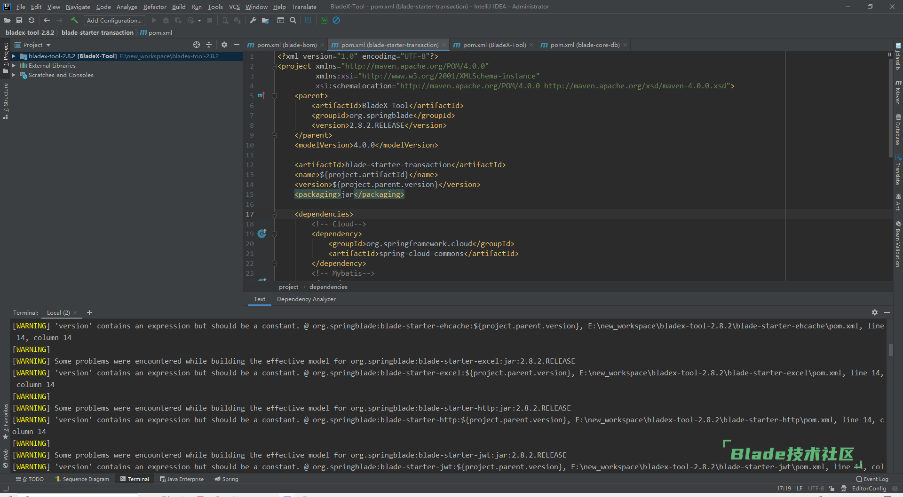Switch to the Dependency Analyzer tab

pos(306,299)
